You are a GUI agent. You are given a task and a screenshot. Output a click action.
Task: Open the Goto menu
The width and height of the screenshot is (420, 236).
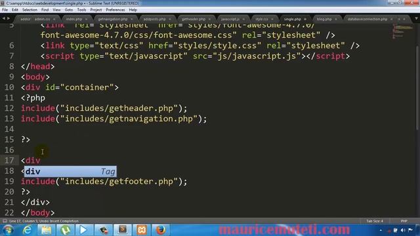tap(68, 10)
